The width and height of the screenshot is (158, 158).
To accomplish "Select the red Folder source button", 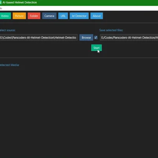I will pos(34,16).
